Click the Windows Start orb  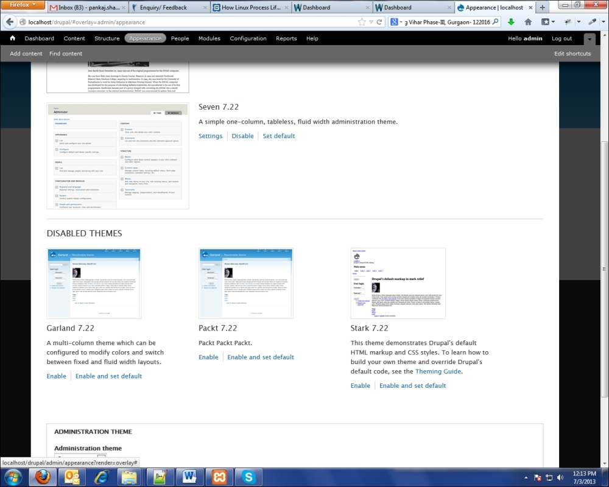tap(13, 477)
